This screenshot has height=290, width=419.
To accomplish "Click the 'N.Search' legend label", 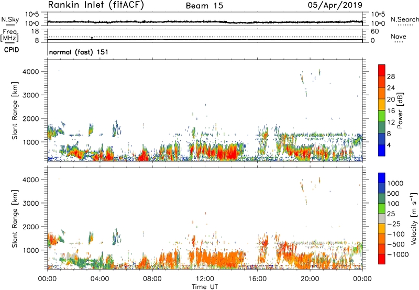I will pyautogui.click(x=405, y=19).
